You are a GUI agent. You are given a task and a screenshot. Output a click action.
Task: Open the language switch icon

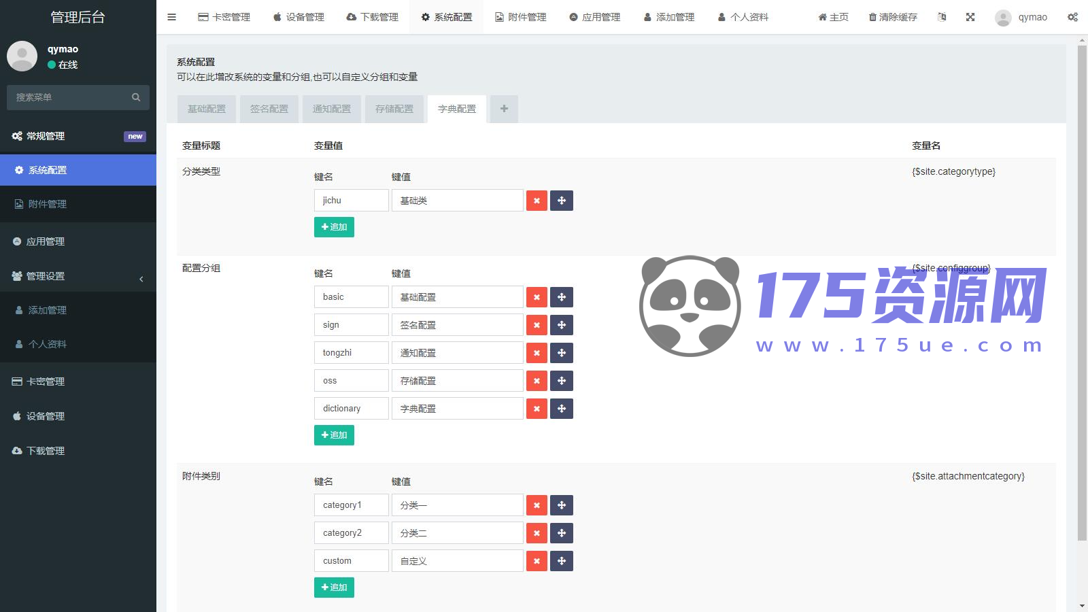pos(942,17)
